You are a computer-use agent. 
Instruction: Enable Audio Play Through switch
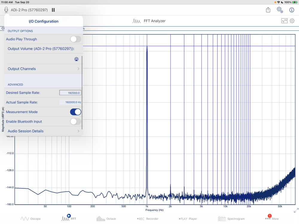pyautogui.click(x=75, y=39)
